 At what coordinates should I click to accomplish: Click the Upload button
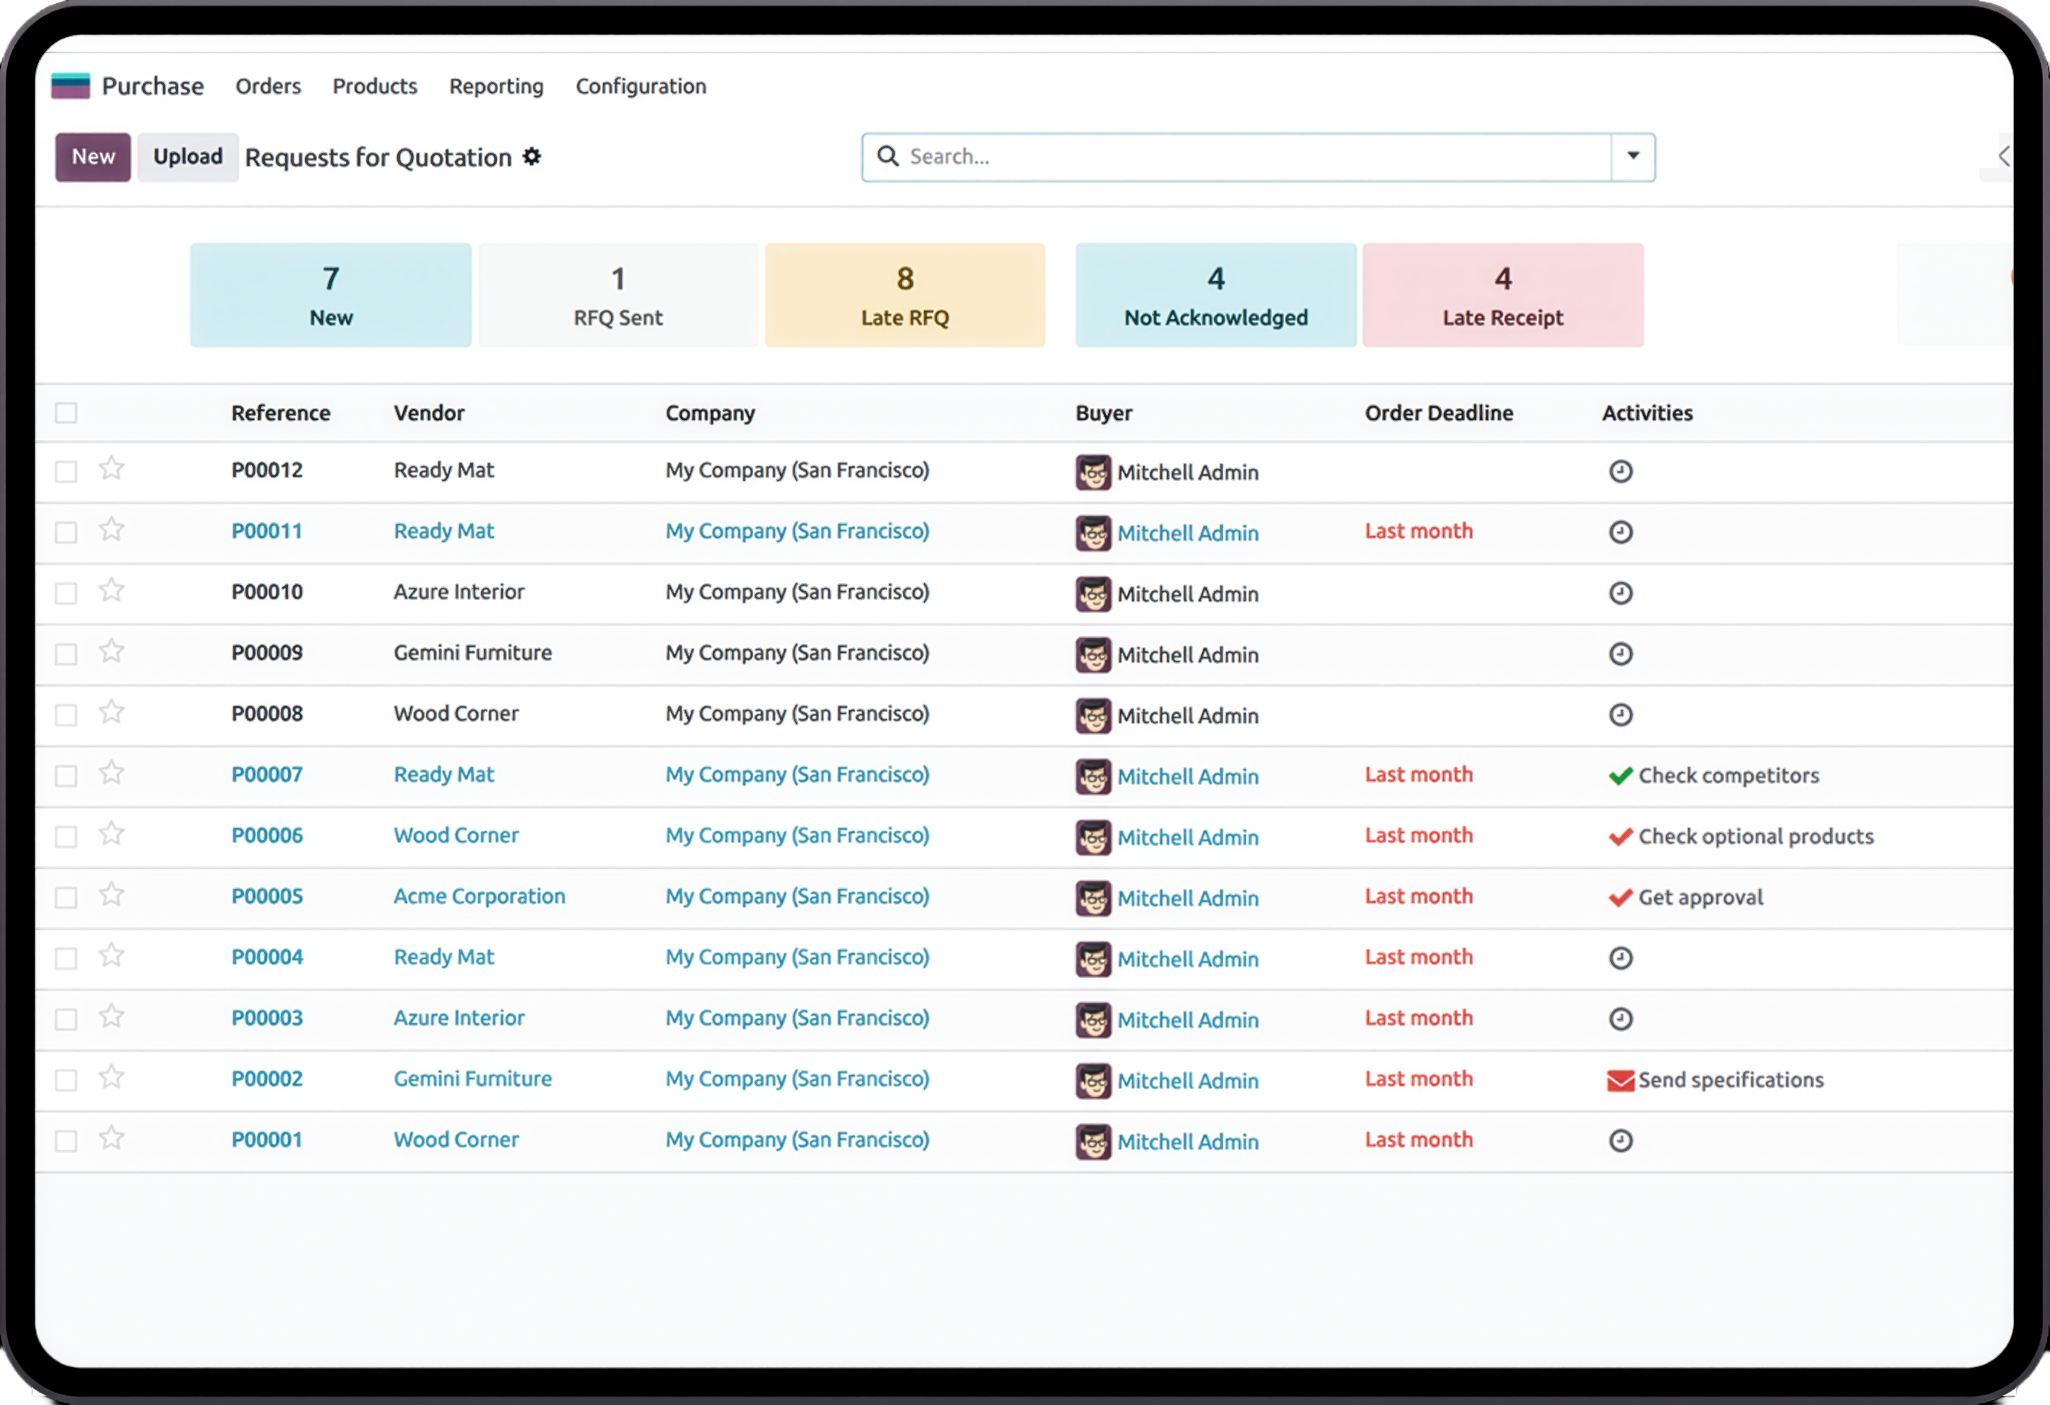pyautogui.click(x=188, y=157)
